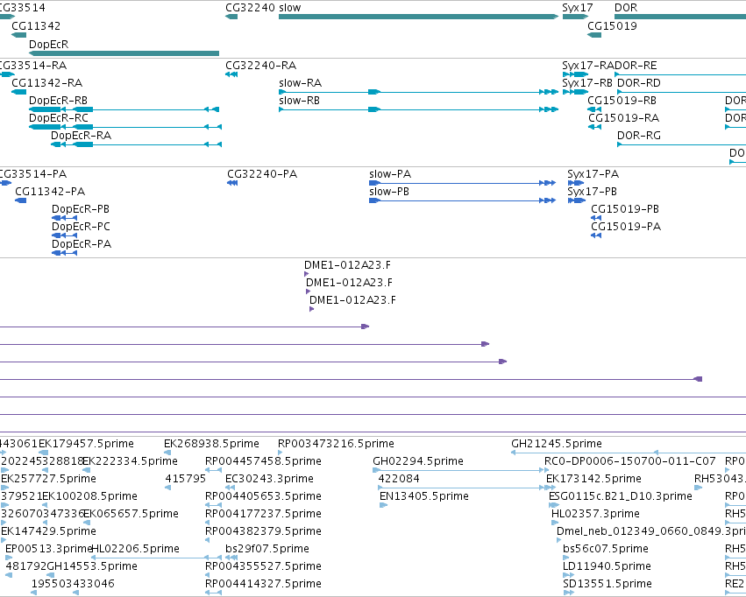Viewport: 746px width, 597px height.
Task: Click EST label EK100208.5prime
Action: click(x=90, y=497)
